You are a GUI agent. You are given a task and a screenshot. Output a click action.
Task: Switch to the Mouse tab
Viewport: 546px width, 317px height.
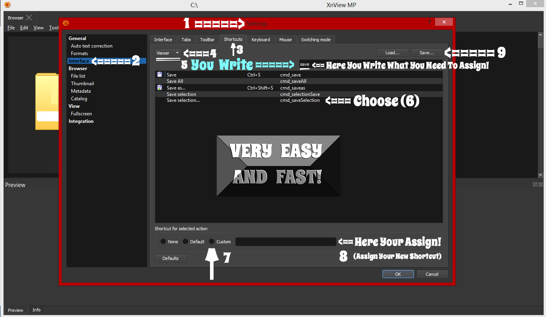click(x=285, y=40)
